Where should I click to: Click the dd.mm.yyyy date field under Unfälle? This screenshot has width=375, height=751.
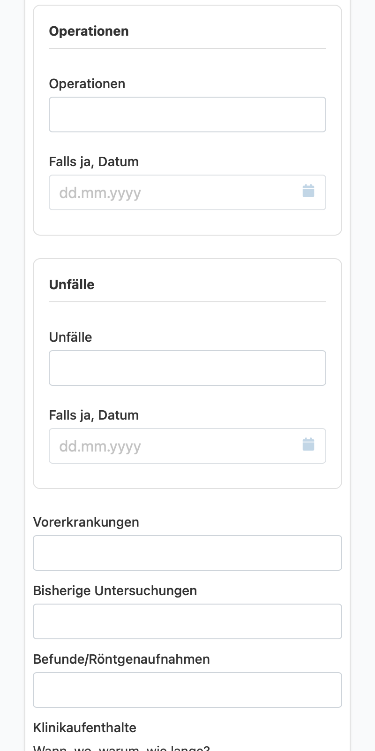pyautogui.click(x=187, y=446)
